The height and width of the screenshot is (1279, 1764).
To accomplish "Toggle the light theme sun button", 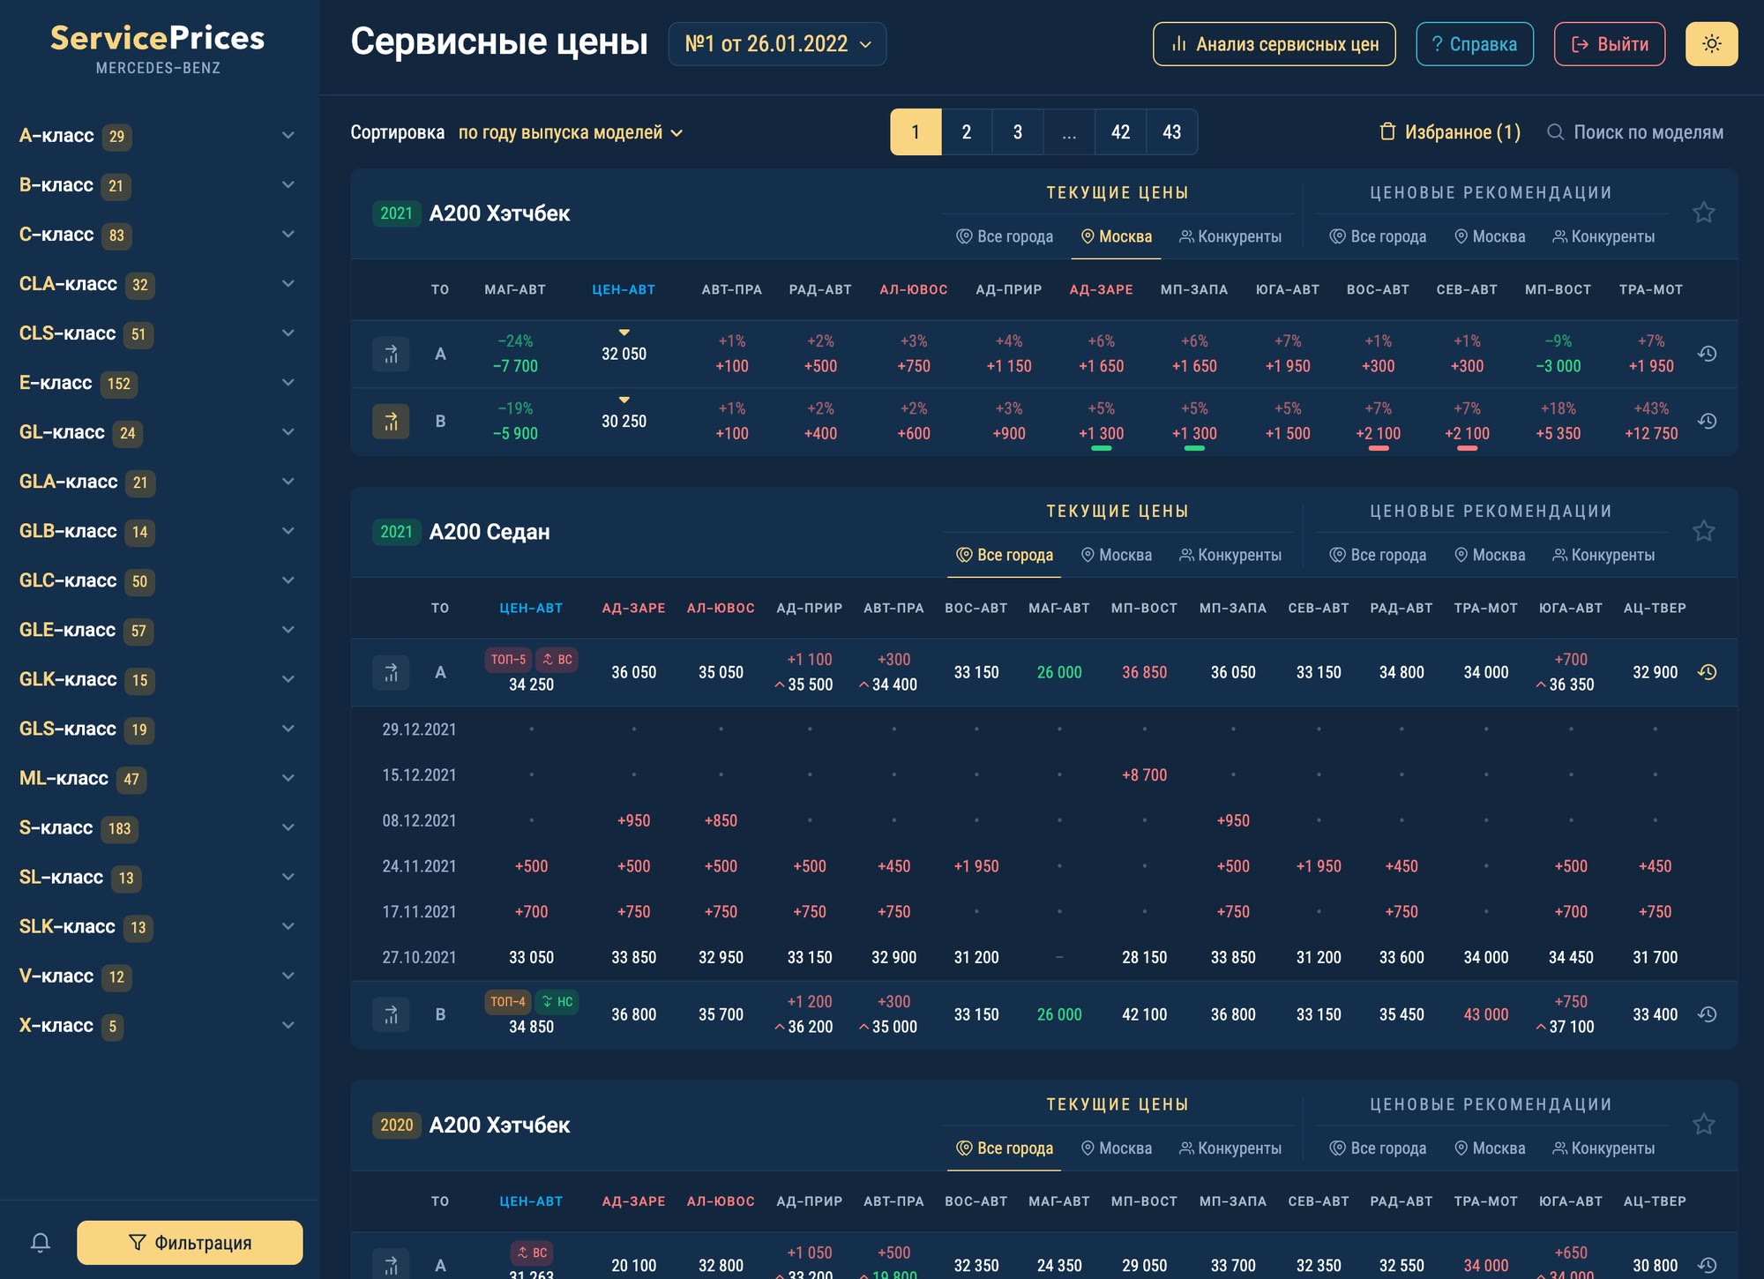I will (1711, 44).
